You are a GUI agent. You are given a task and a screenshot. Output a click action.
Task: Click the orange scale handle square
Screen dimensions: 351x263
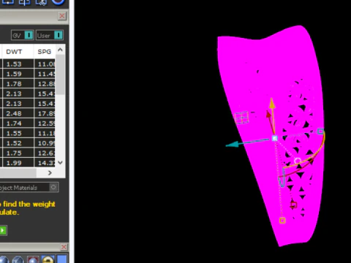282,221
